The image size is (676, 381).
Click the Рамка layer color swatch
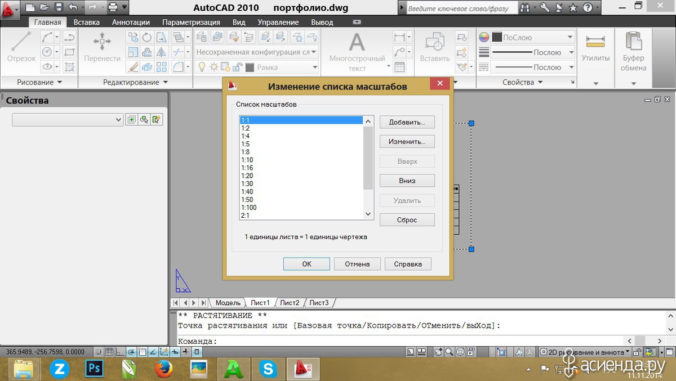(249, 67)
